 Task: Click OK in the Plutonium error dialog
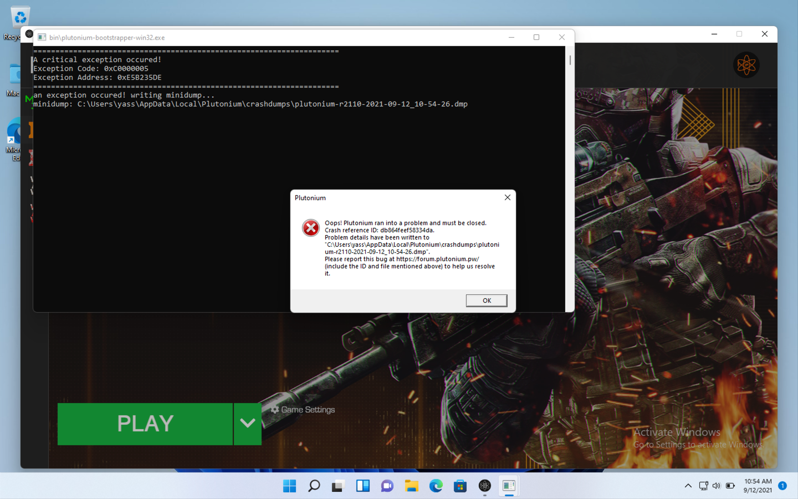pyautogui.click(x=486, y=300)
